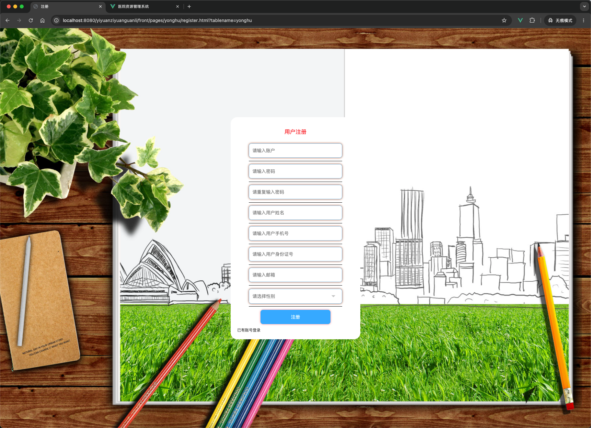Follow the 已有账号登录 link

click(249, 330)
